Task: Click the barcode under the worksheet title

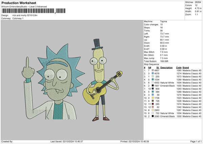Action: coord(33,11)
